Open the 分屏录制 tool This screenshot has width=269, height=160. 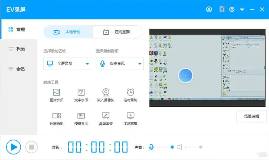56,119
